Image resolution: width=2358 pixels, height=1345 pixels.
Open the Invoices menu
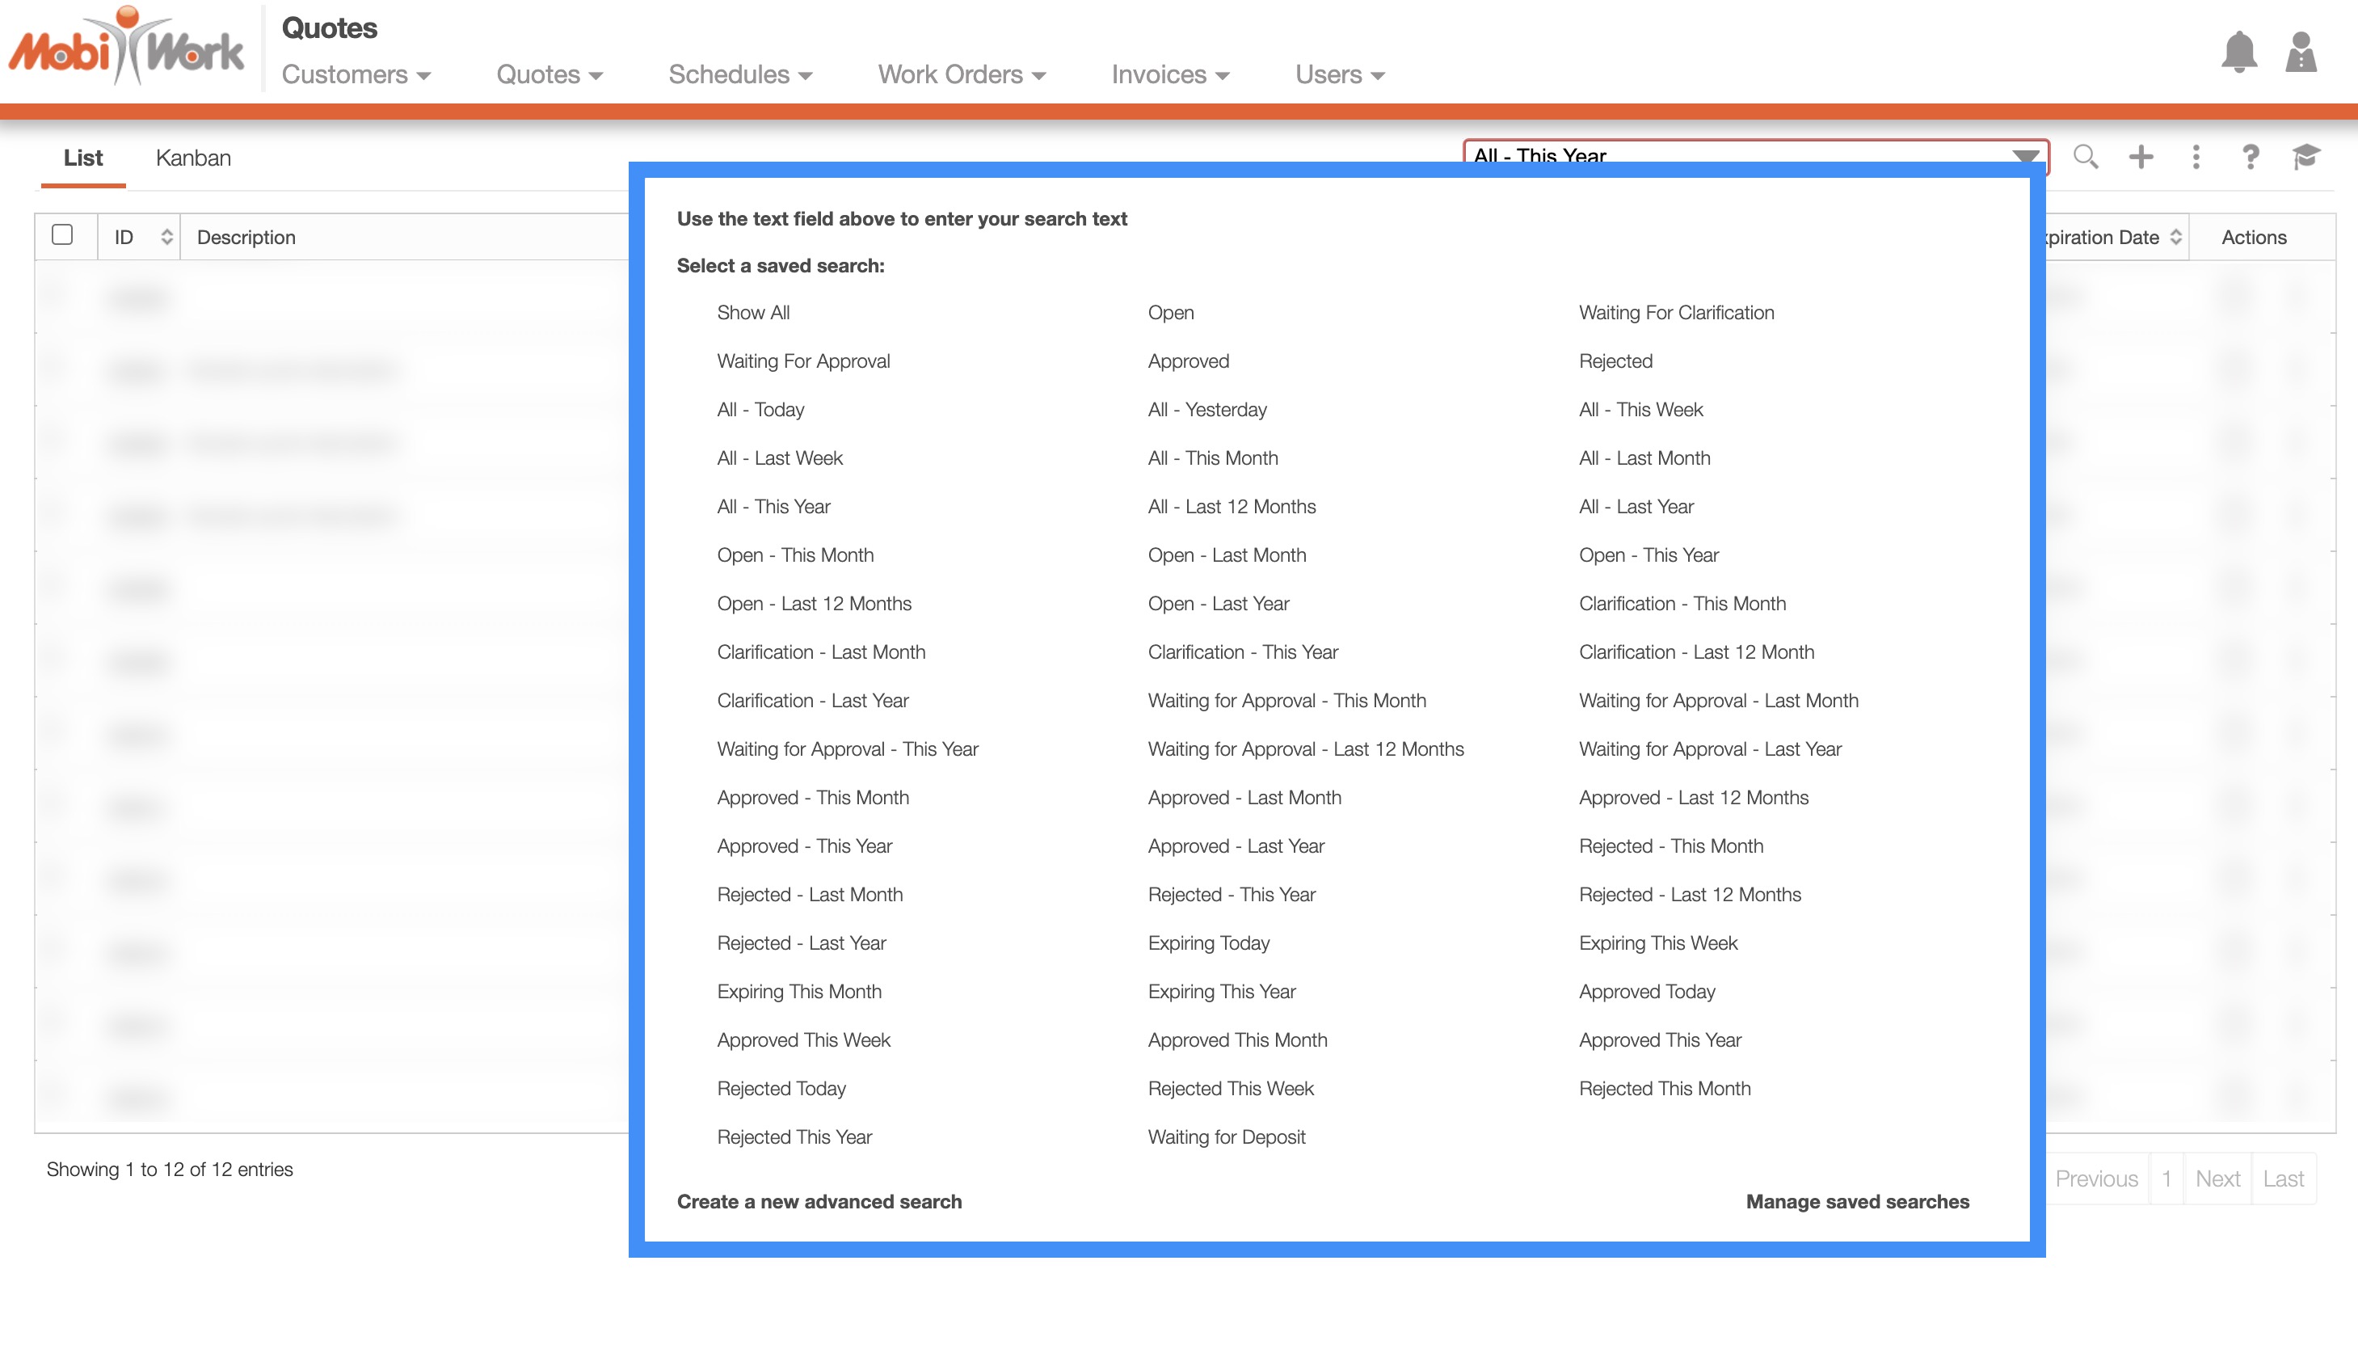click(x=1170, y=75)
